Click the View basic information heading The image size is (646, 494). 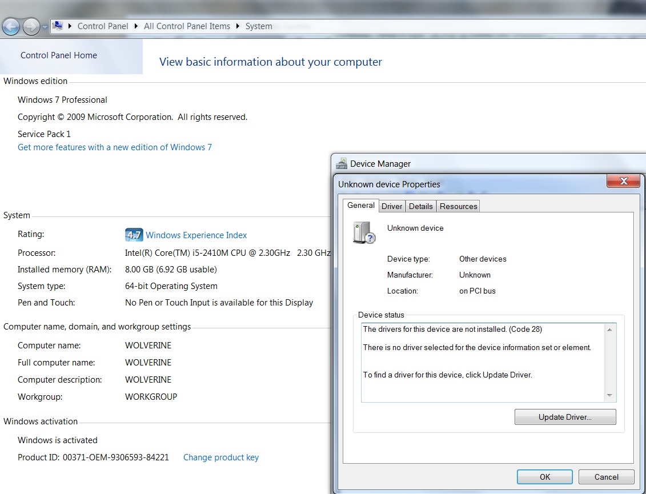click(271, 62)
